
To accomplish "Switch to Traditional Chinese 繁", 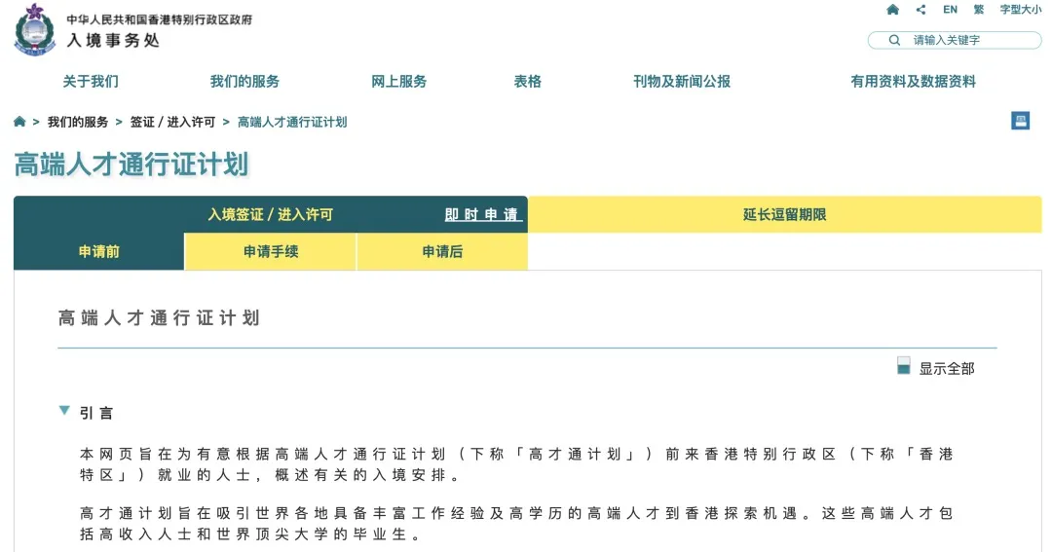I will (x=978, y=10).
